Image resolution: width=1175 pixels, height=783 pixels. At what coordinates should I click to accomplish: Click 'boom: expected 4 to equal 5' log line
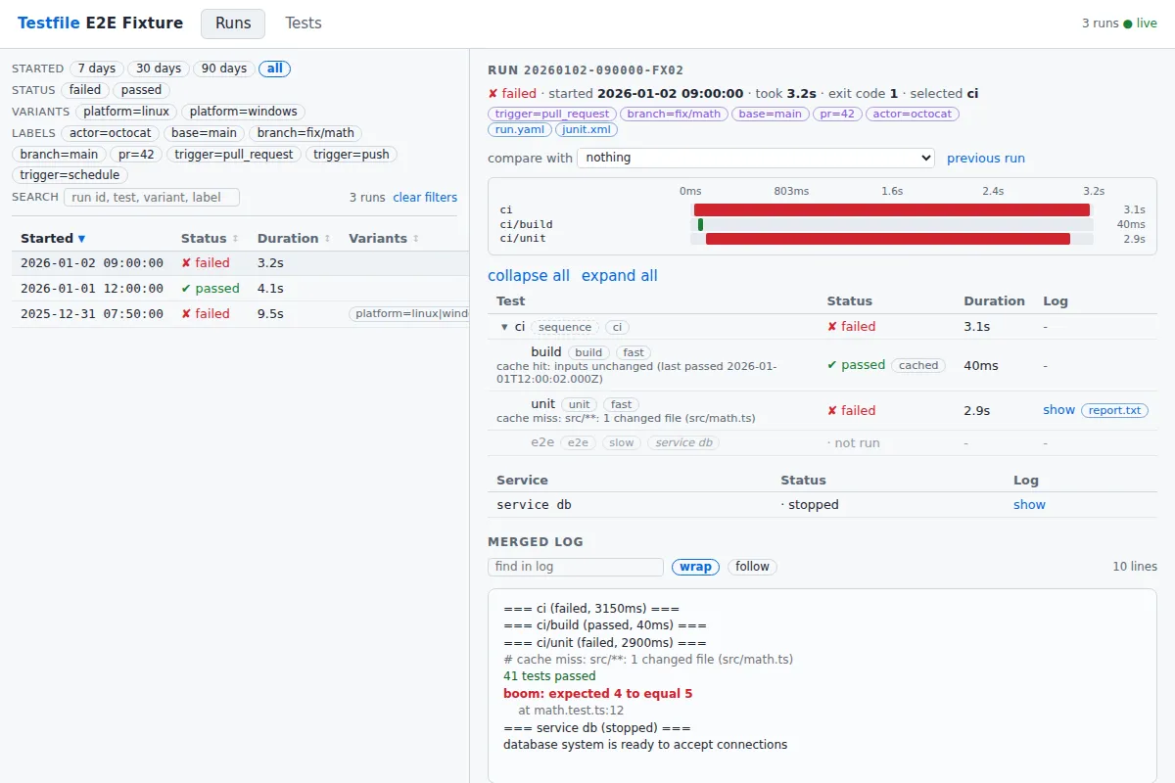(598, 694)
